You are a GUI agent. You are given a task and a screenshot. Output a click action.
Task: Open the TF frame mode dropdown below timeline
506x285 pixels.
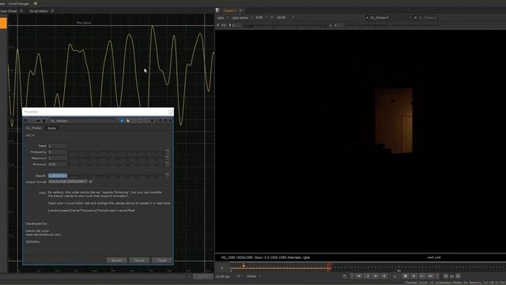click(240, 276)
